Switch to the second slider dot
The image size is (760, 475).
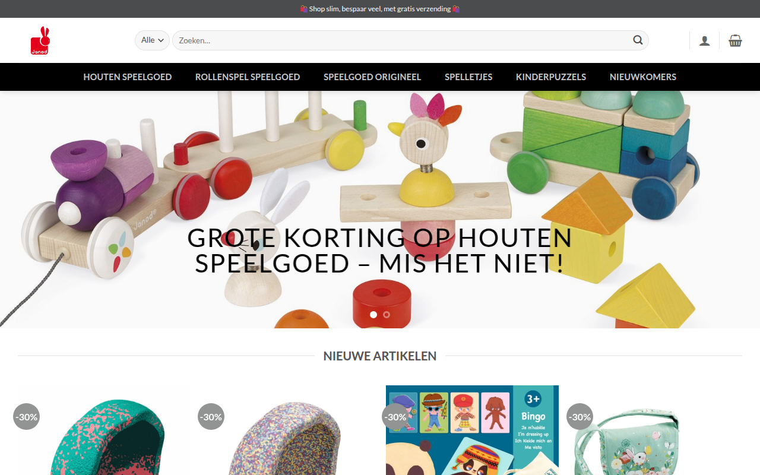[387, 315]
